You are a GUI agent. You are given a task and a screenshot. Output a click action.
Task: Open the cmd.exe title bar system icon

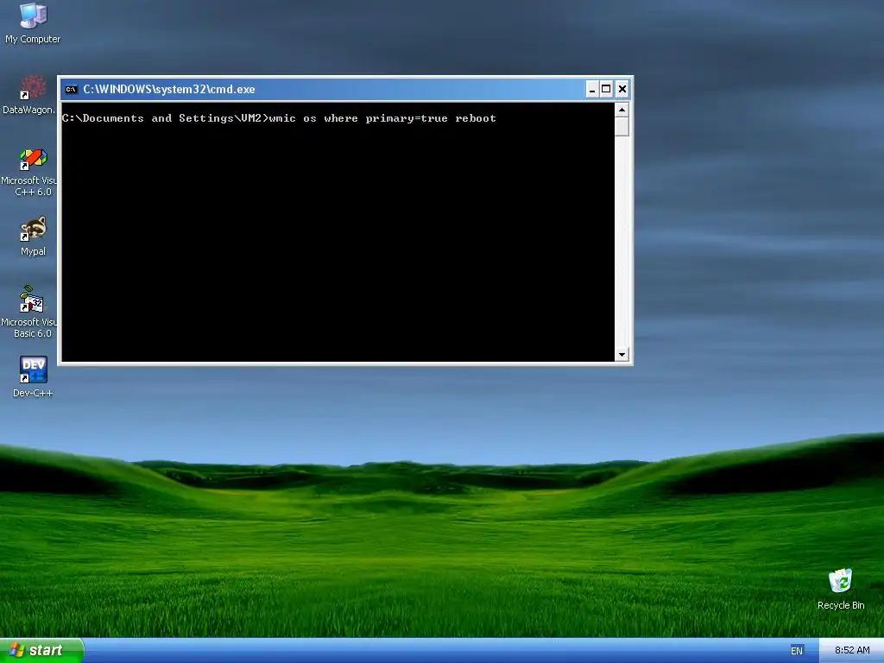click(71, 89)
